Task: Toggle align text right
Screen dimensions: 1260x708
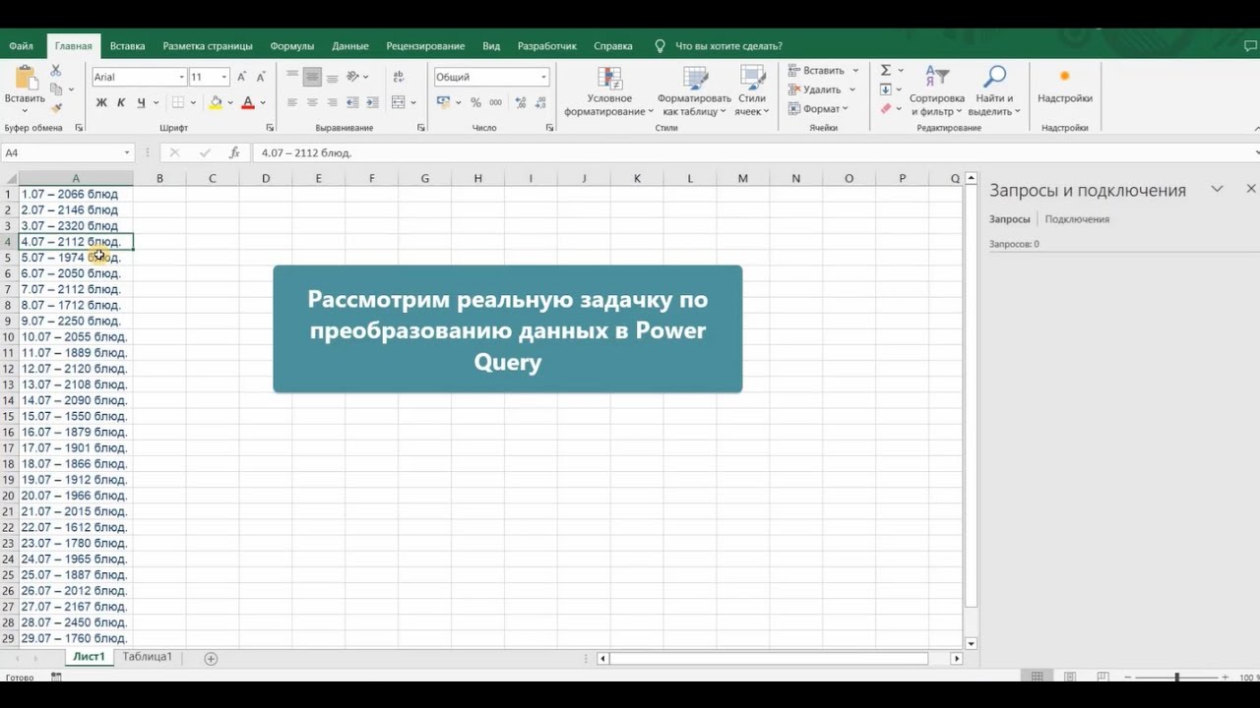Action: (332, 102)
